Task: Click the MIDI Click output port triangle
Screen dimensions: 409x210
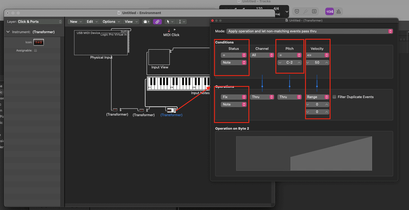Action: pos(175,29)
